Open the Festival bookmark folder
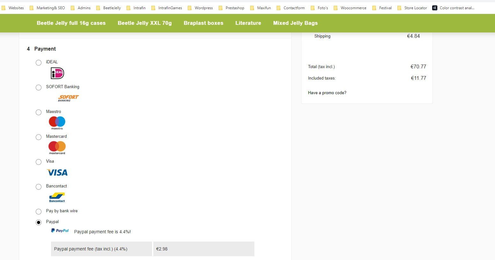This screenshot has width=495, height=260. [382, 8]
